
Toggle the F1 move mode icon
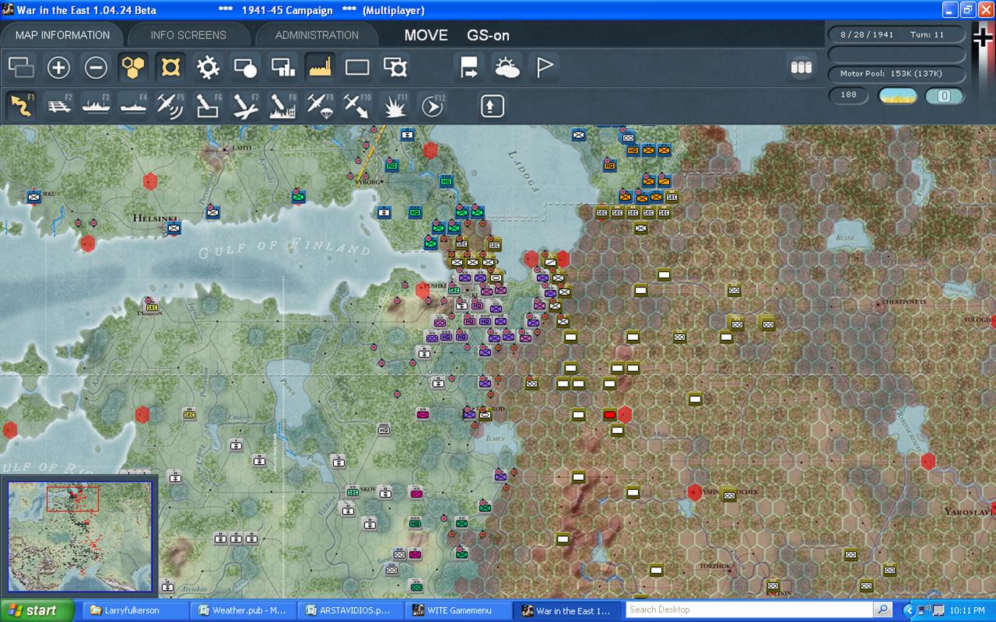click(21, 105)
